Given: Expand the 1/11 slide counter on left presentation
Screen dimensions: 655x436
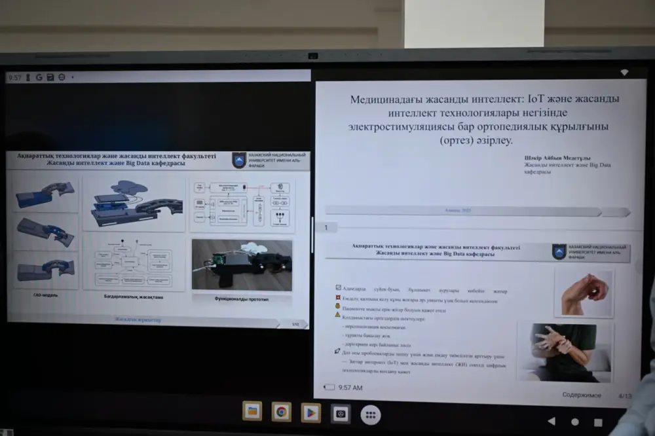Looking at the screenshot, I should 296,323.
